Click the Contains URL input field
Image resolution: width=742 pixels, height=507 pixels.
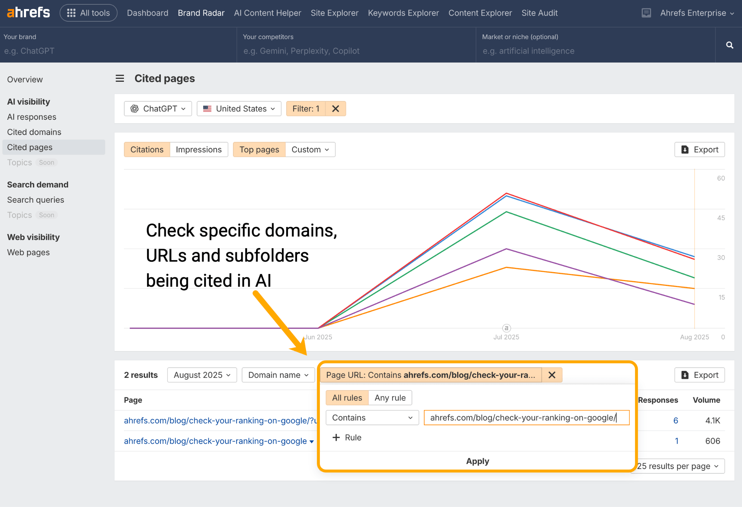tap(525, 417)
